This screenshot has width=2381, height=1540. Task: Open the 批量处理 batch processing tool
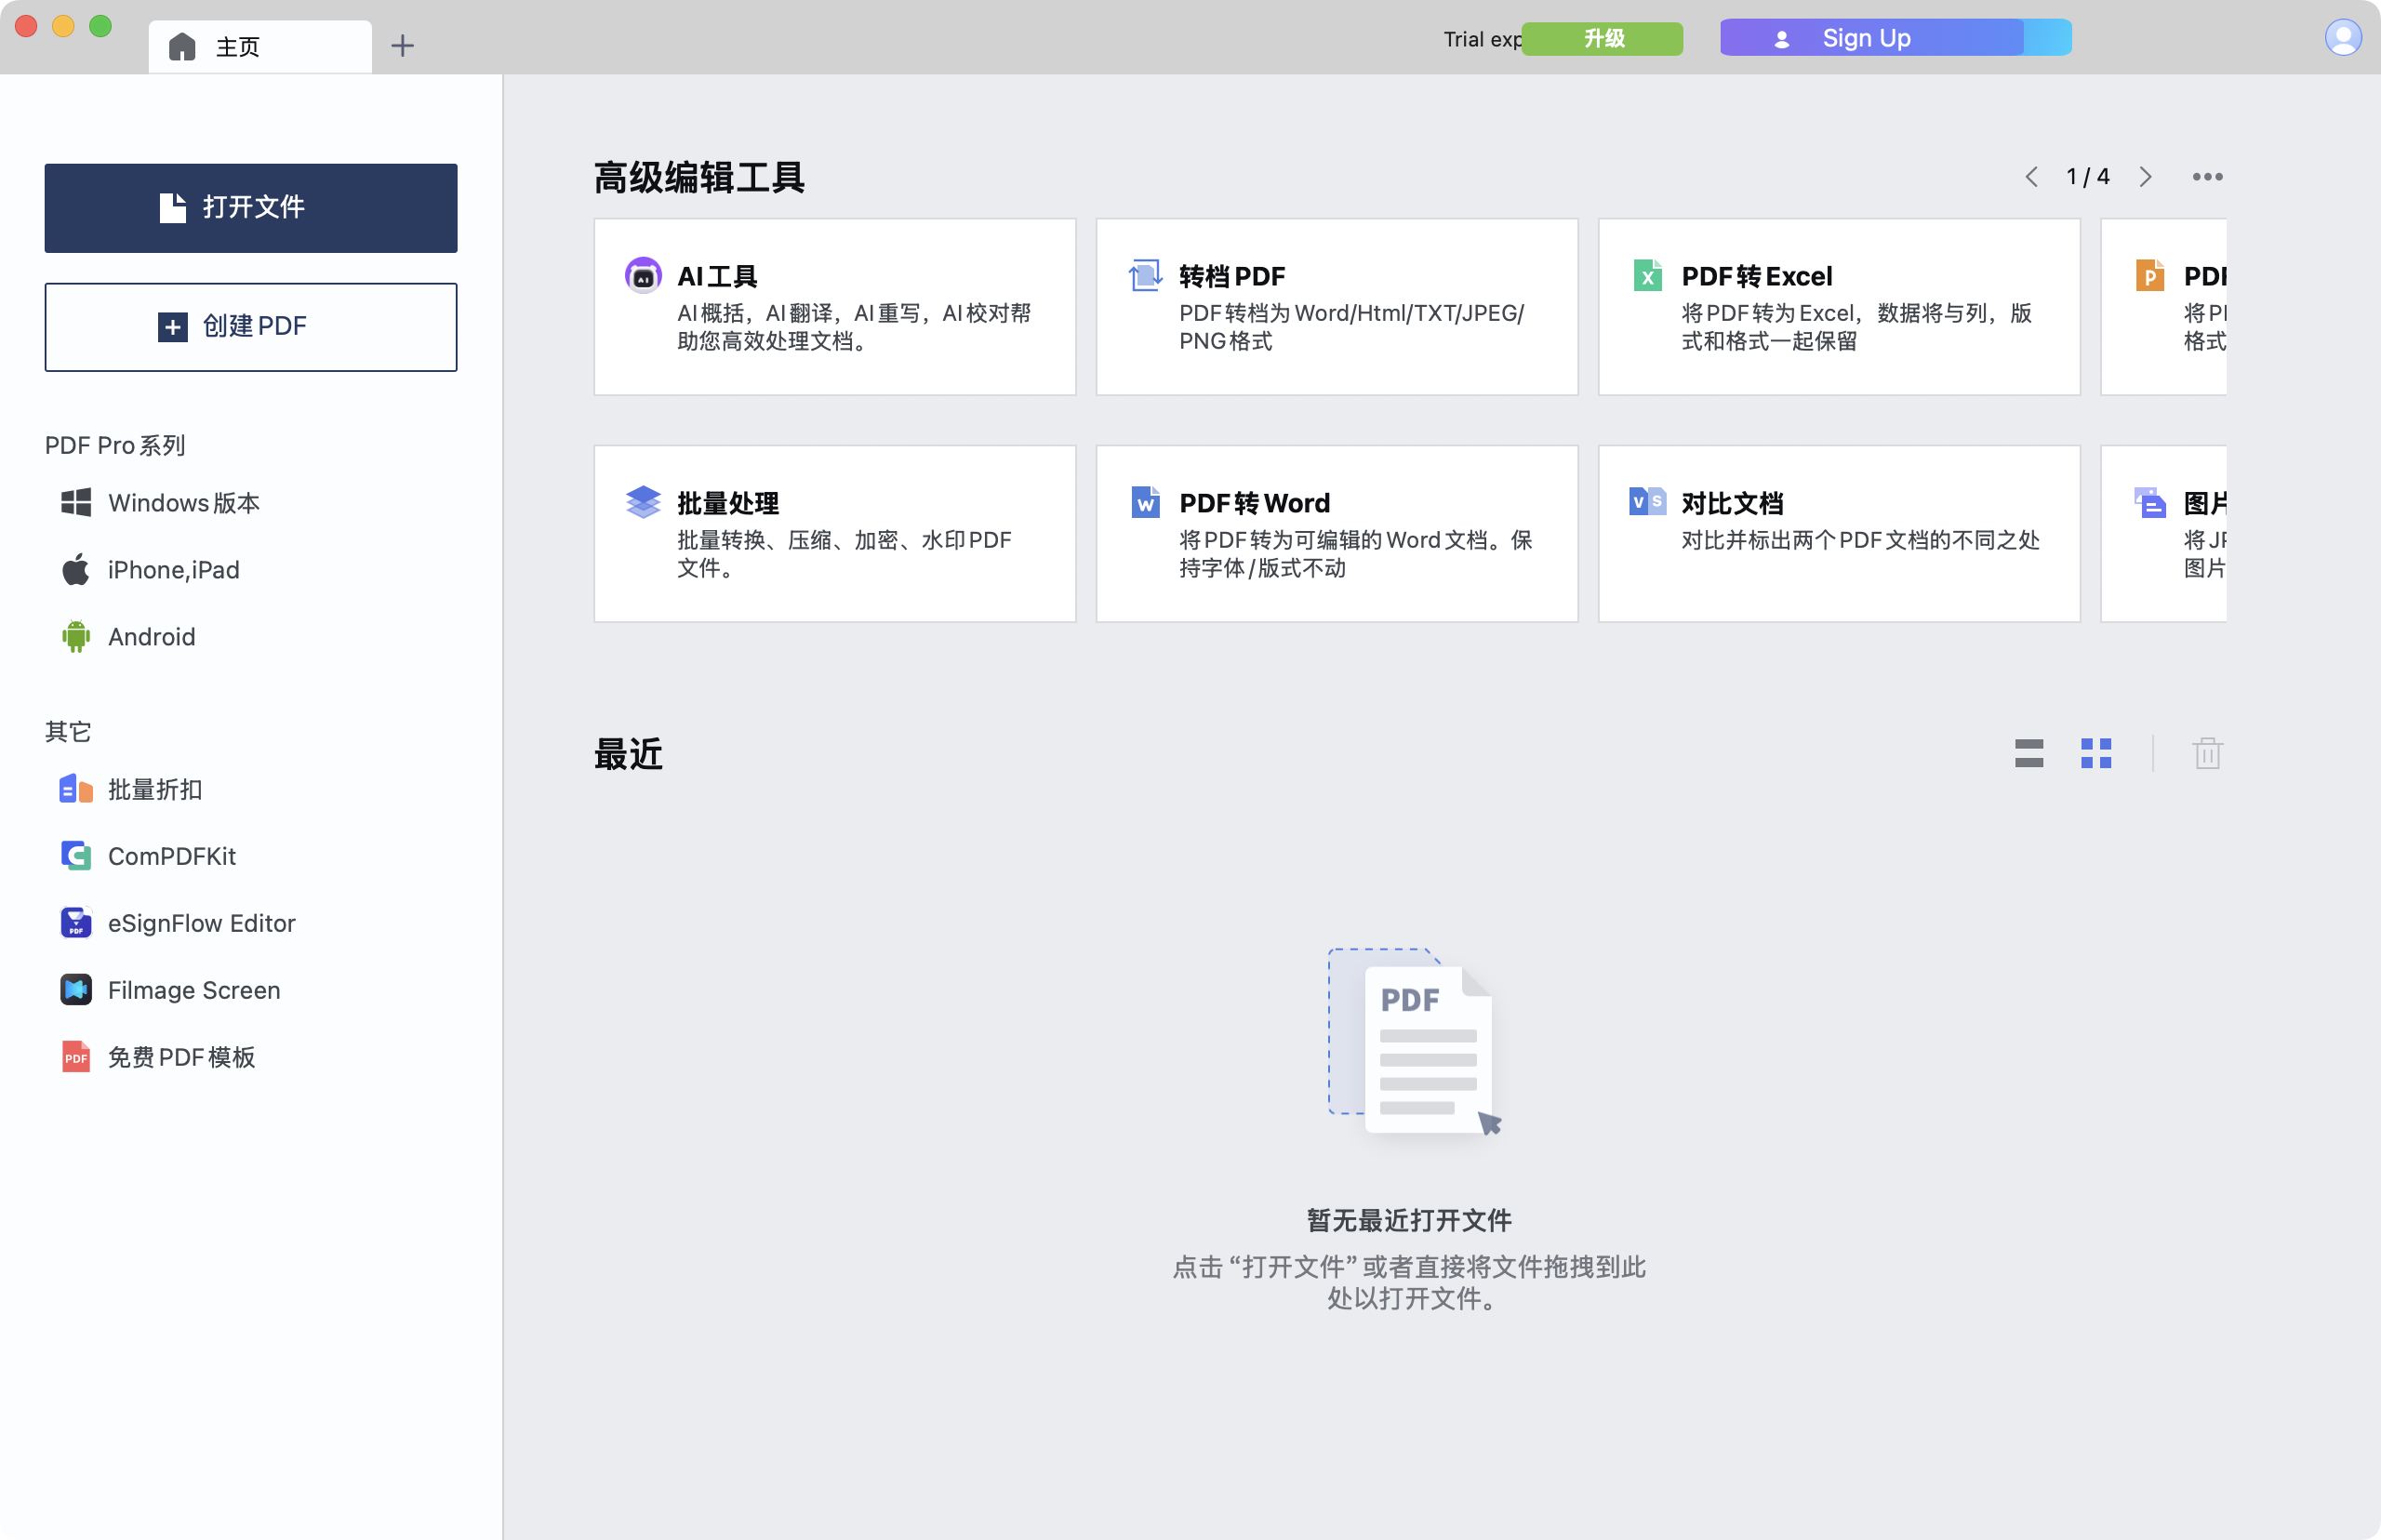point(834,532)
